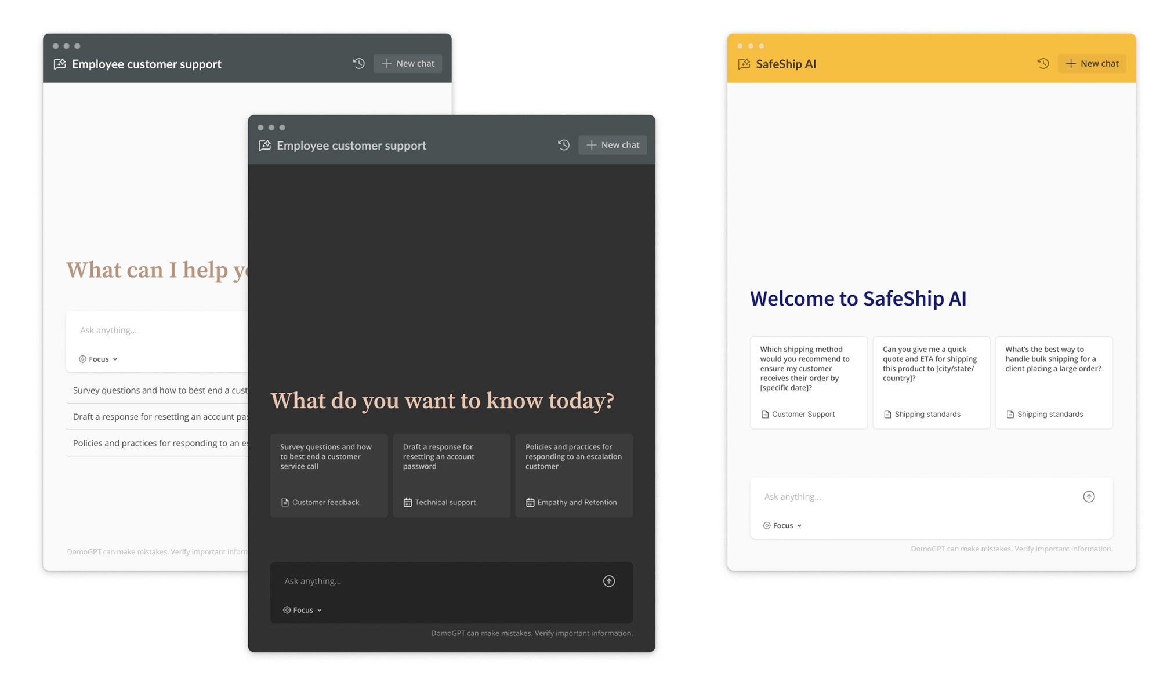This screenshot has height=690, width=1167.
Task: Select the Policies and practices row in back window
Action: (157, 443)
